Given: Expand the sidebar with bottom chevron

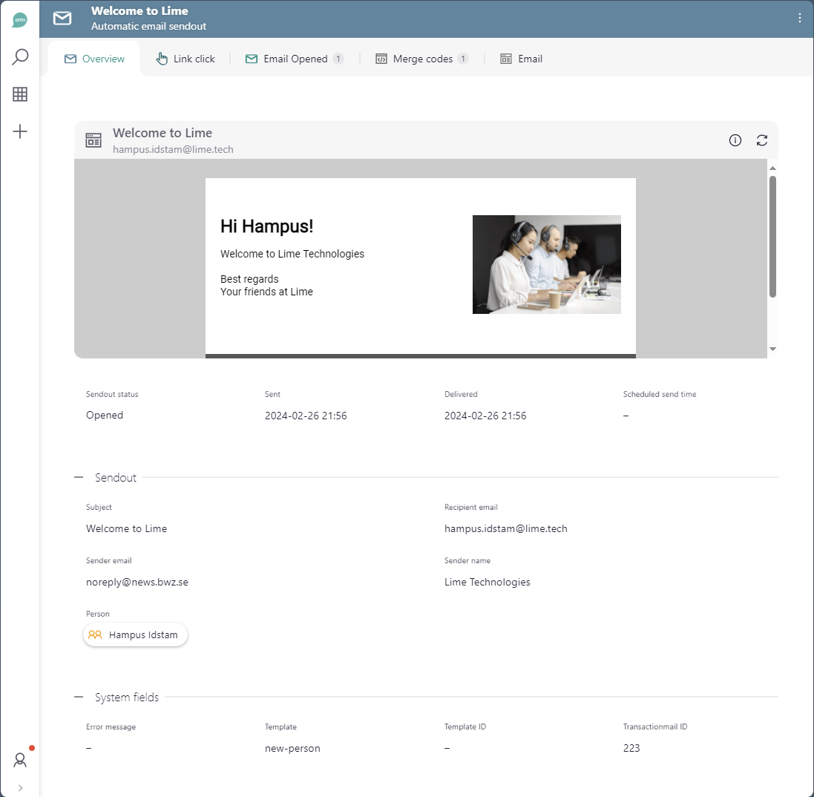Looking at the screenshot, I should point(20,787).
